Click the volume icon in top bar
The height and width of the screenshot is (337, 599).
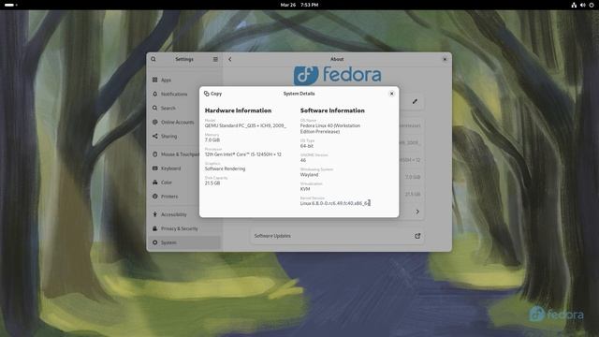[x=582, y=5]
